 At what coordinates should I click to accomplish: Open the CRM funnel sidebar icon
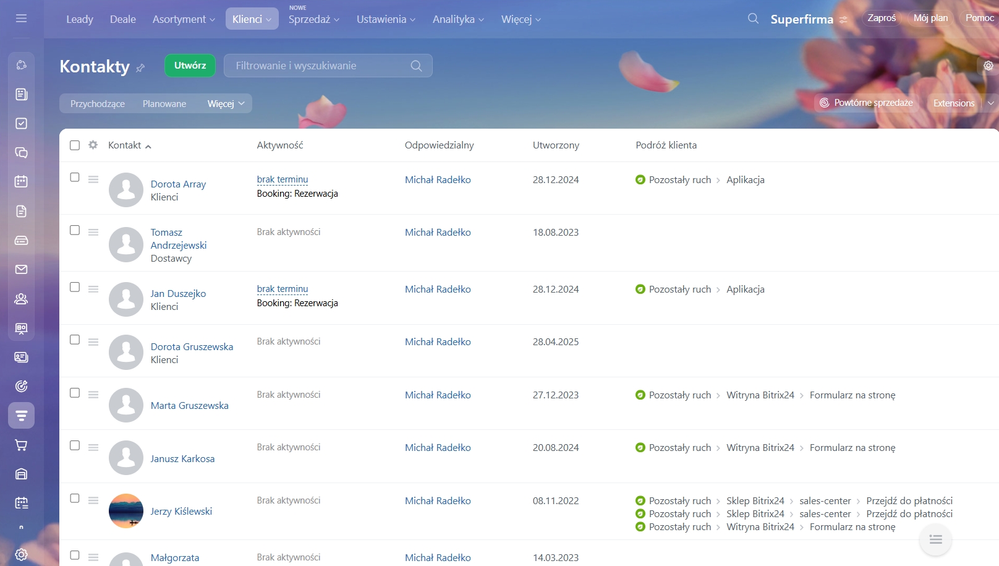(21, 416)
